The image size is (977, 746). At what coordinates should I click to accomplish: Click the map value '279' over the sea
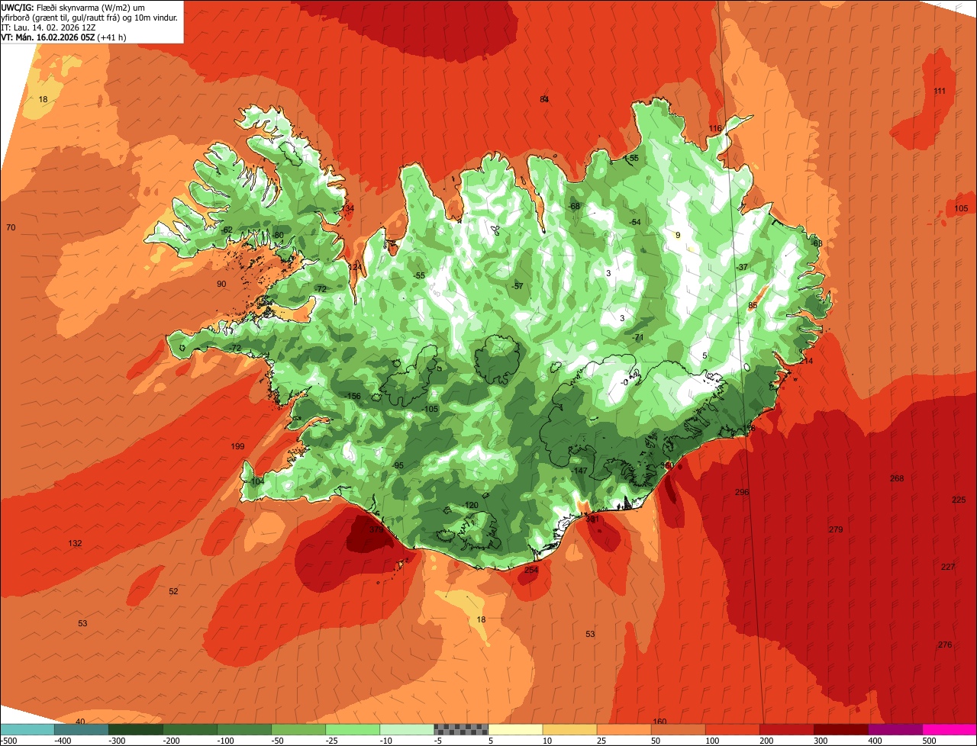coord(836,529)
